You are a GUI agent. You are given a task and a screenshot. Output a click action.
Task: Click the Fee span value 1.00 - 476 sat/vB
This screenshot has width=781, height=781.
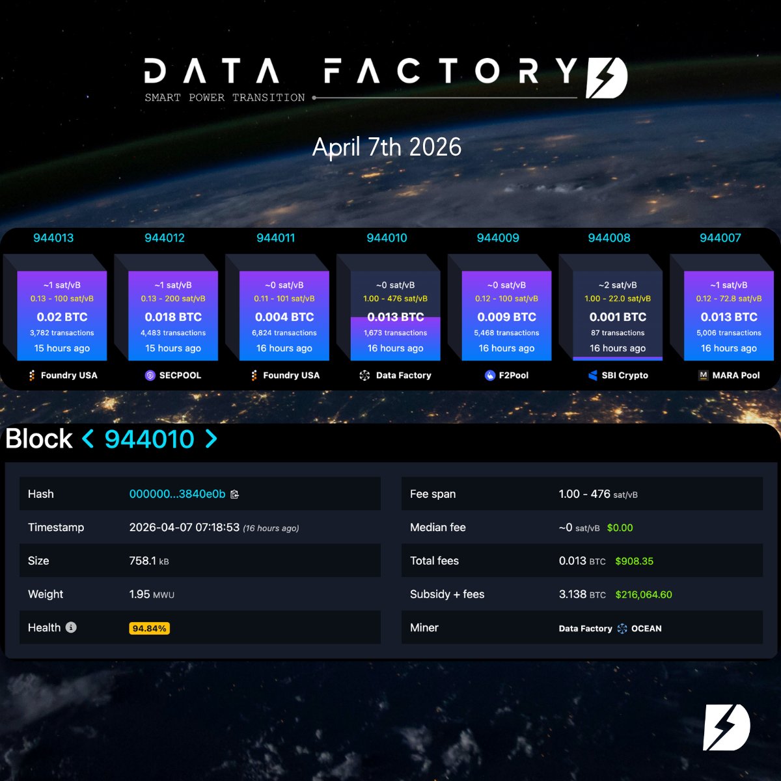(x=598, y=494)
